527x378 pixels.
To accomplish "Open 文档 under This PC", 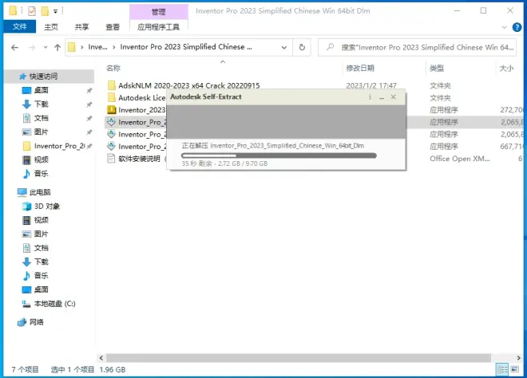I will 41,248.
